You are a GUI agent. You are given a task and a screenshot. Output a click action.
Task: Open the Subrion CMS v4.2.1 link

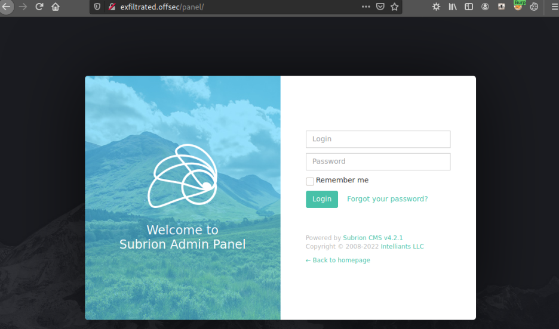point(373,238)
